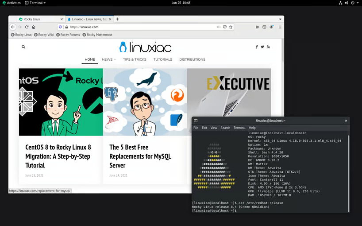The width and height of the screenshot is (362, 226).
Task: Open Rocky Mattermost bookmark
Action: click(x=97, y=35)
